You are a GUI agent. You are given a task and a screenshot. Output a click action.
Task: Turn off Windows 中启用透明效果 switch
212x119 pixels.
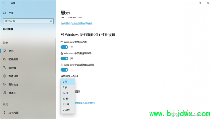[64, 59]
